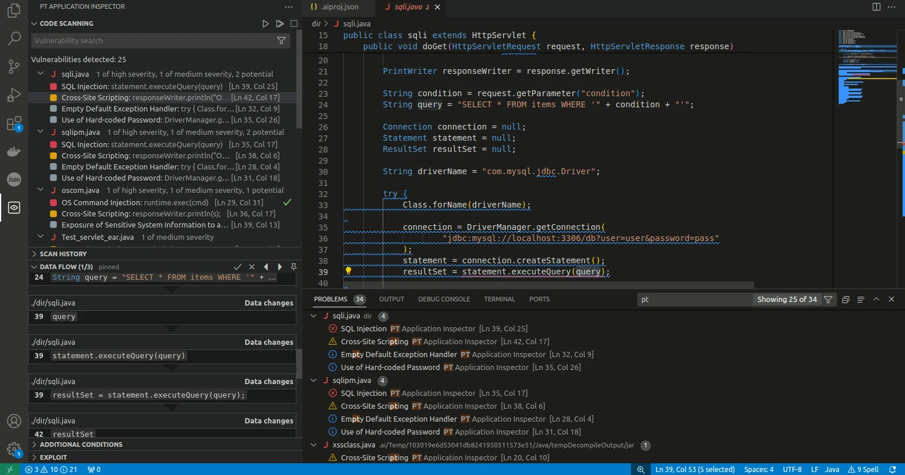The width and height of the screenshot is (905, 475).
Task: Open the vulnerability filter funnel icon
Action: [282, 40]
